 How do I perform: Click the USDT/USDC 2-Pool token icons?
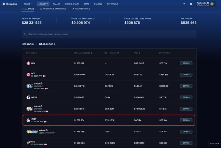click(x=30, y=86)
